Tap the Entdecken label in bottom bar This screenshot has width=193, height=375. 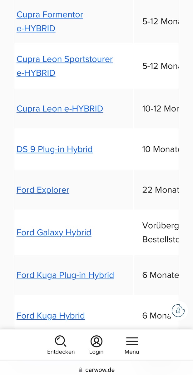61,352
